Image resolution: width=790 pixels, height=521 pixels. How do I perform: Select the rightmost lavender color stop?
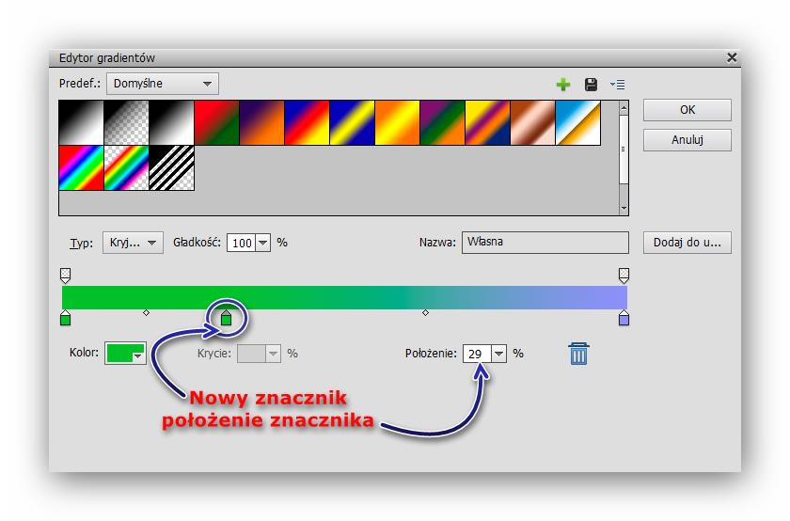coord(624,318)
